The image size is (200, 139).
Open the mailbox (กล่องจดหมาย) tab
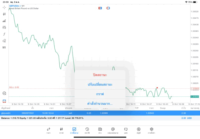point(113,130)
